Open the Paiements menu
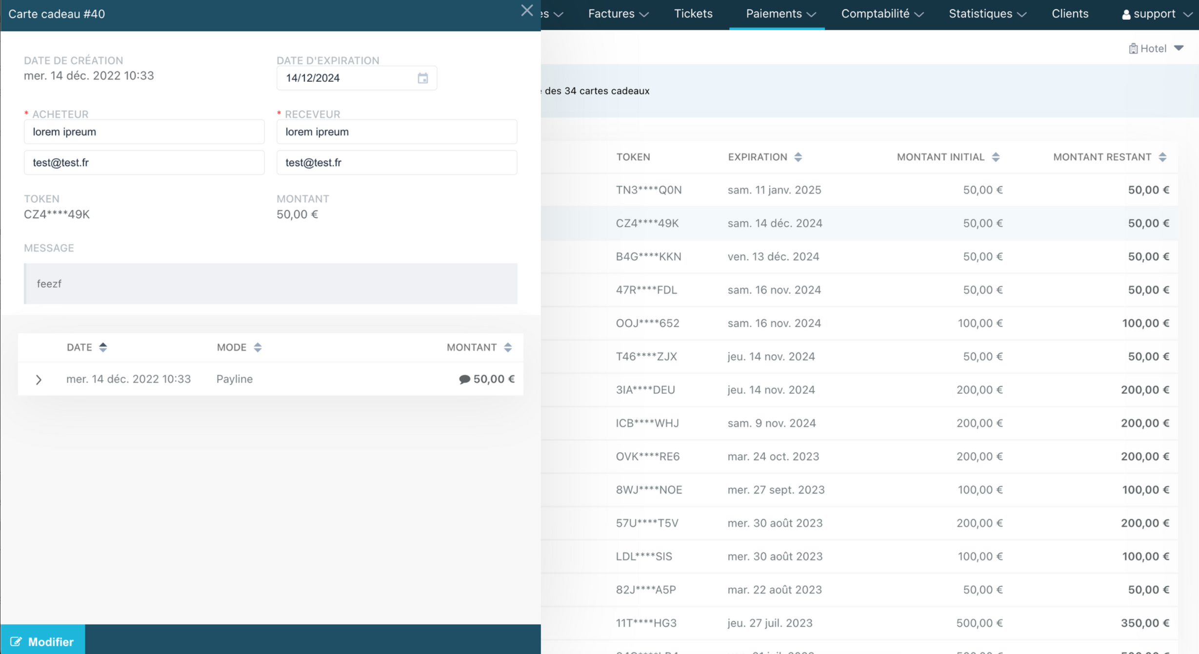Image resolution: width=1199 pixels, height=654 pixels. pos(780,14)
